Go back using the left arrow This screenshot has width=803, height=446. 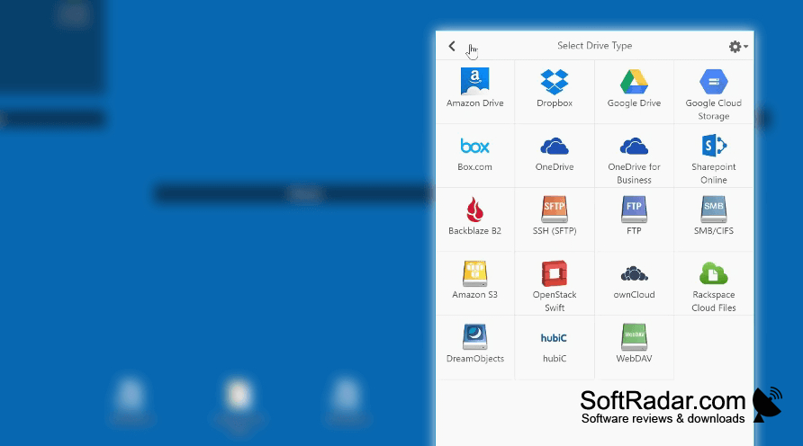[452, 46]
